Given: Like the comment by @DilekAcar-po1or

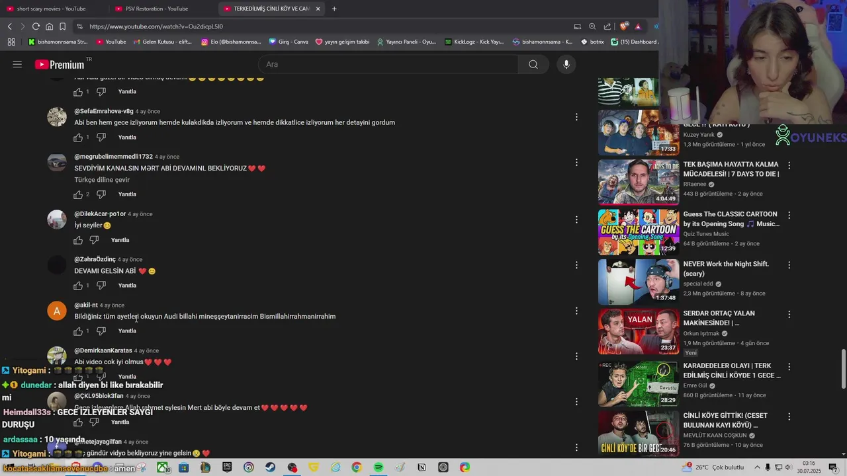Looking at the screenshot, I should pyautogui.click(x=78, y=240).
